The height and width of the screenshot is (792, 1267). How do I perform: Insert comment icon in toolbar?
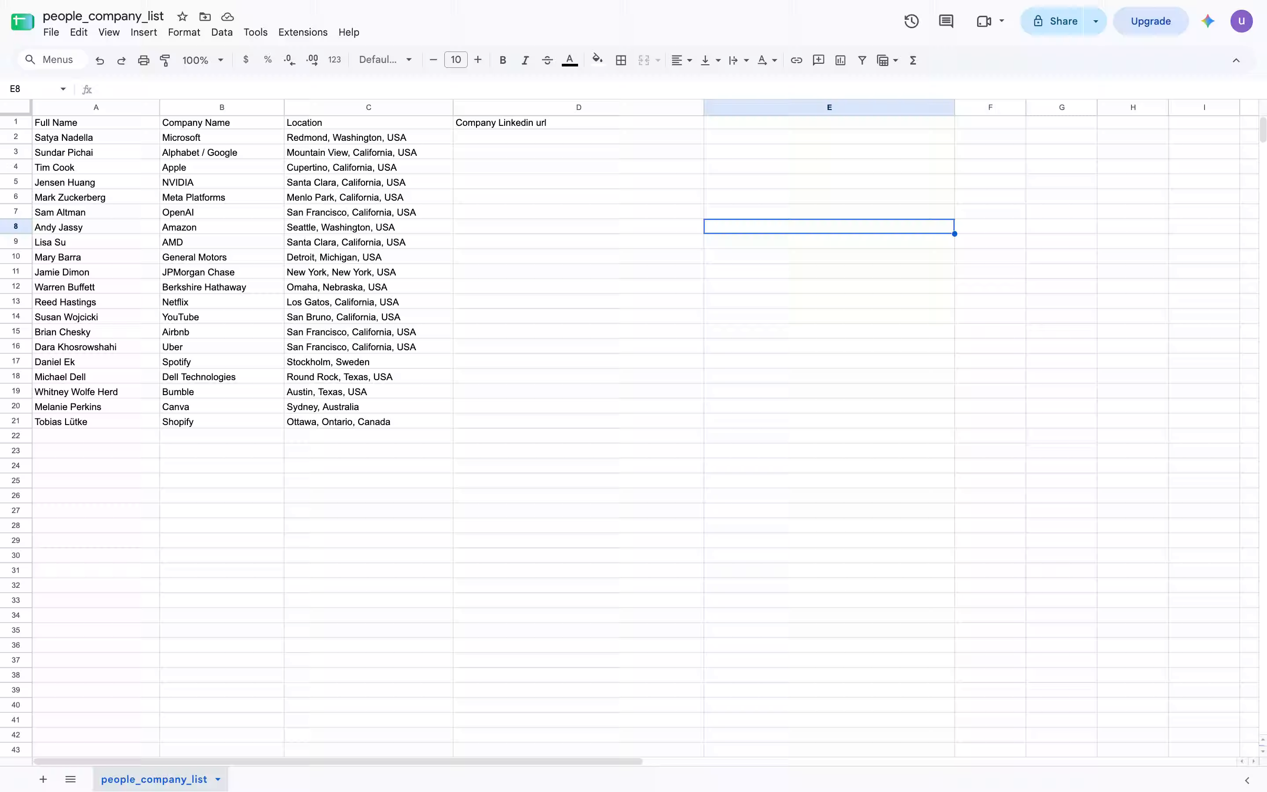(x=818, y=60)
